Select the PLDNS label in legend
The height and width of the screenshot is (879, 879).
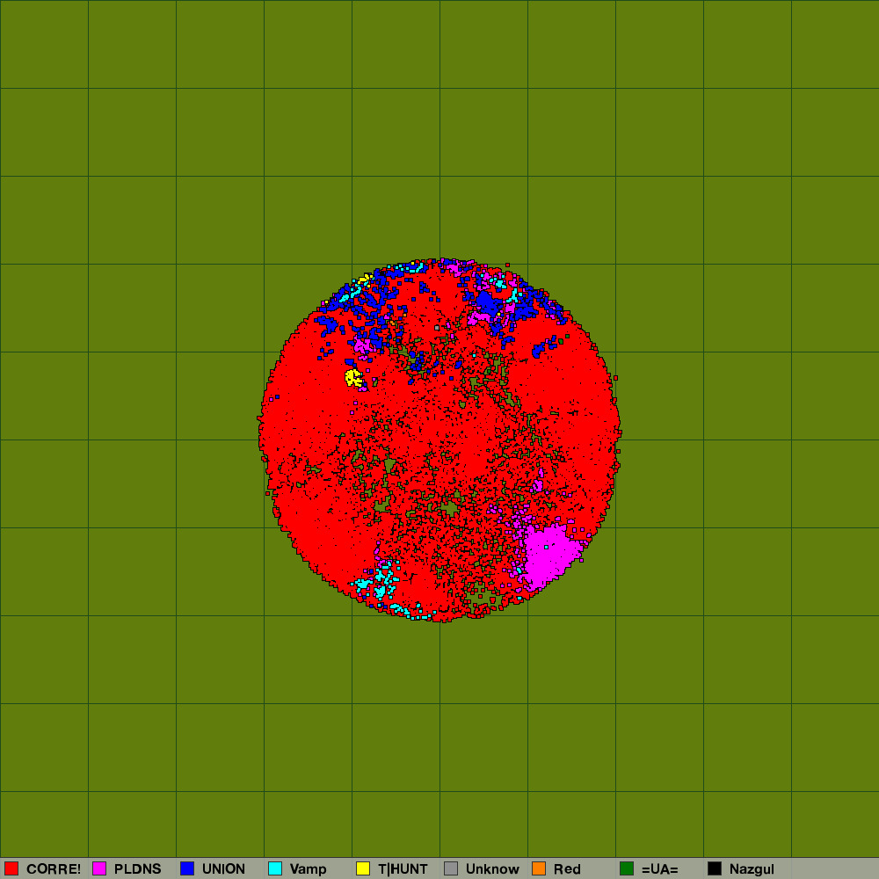tap(137, 869)
